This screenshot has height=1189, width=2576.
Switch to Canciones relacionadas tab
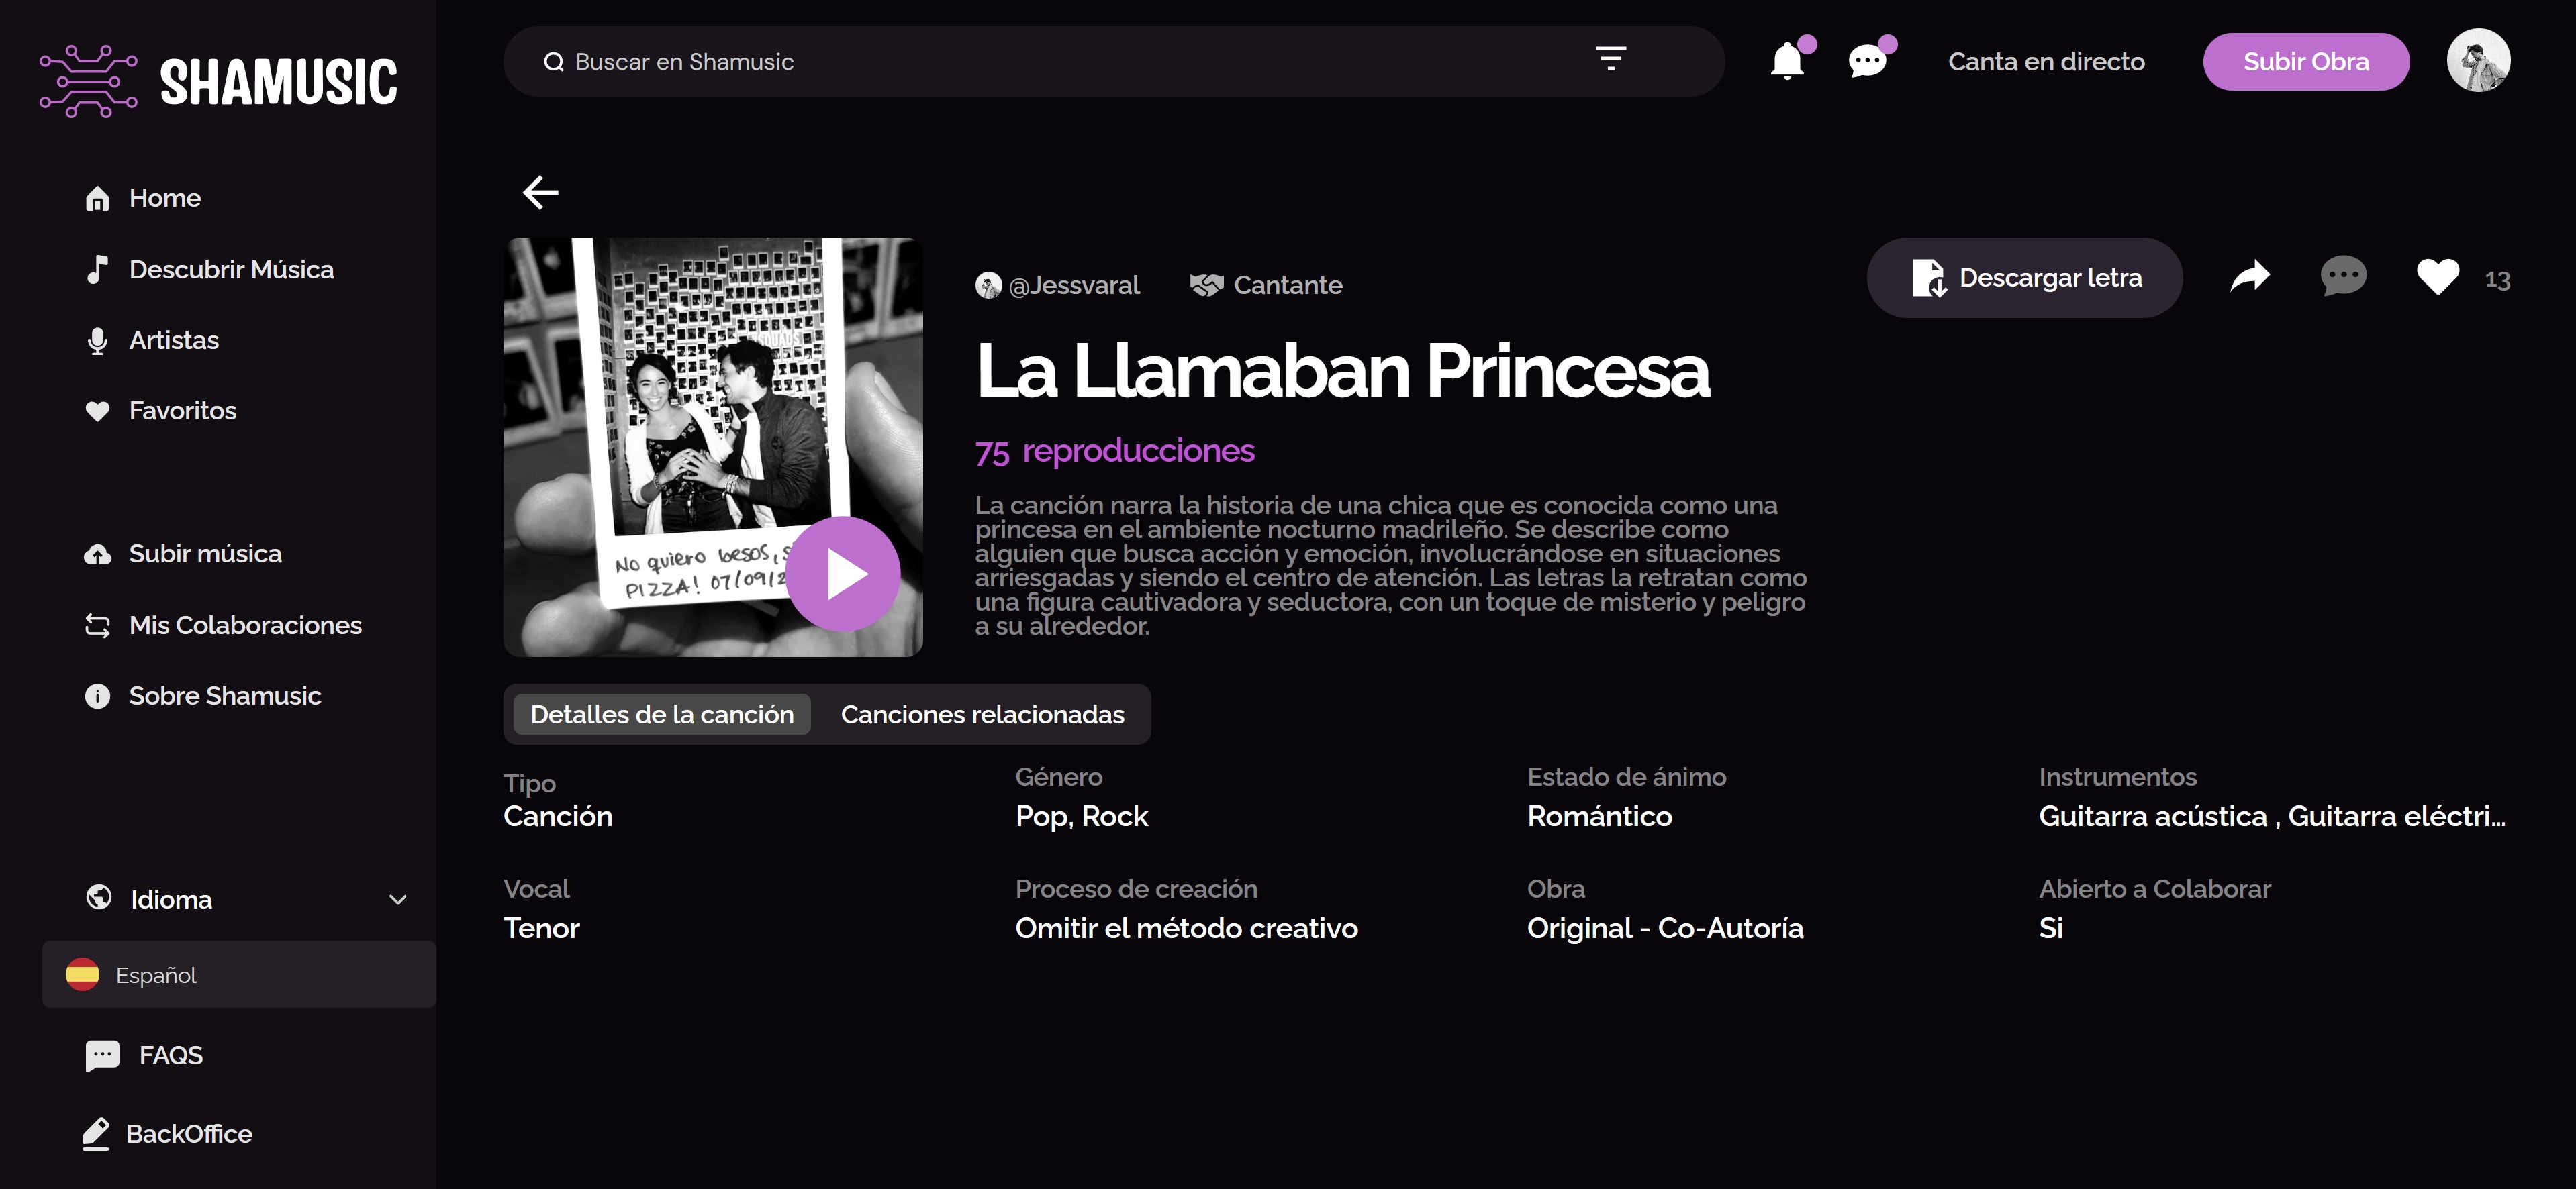tap(982, 715)
